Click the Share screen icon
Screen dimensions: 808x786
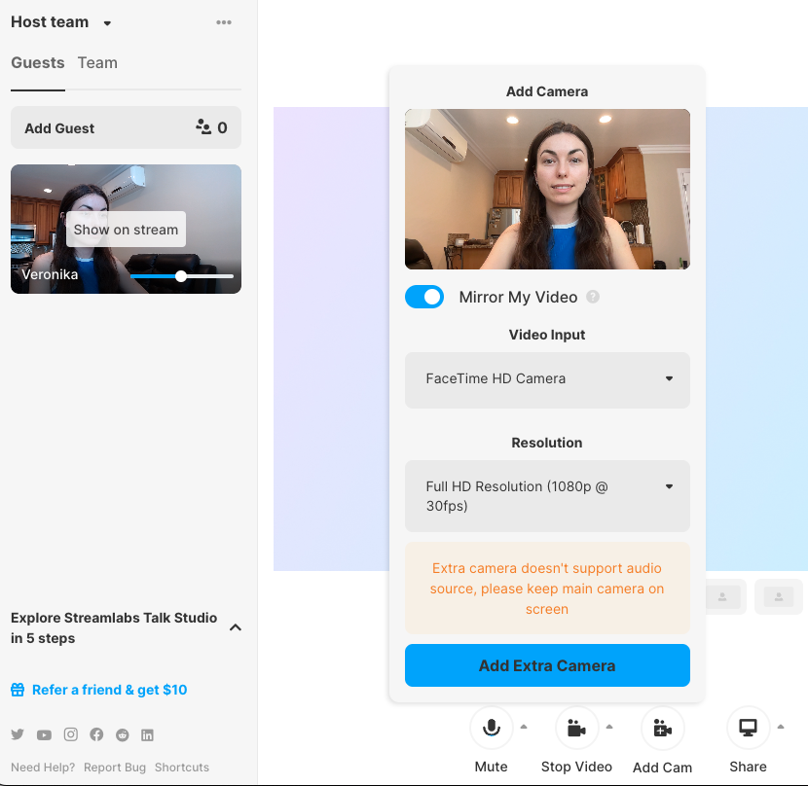[x=749, y=728]
